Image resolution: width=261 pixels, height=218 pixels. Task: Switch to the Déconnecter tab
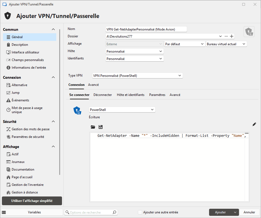pyautogui.click(x=102, y=95)
